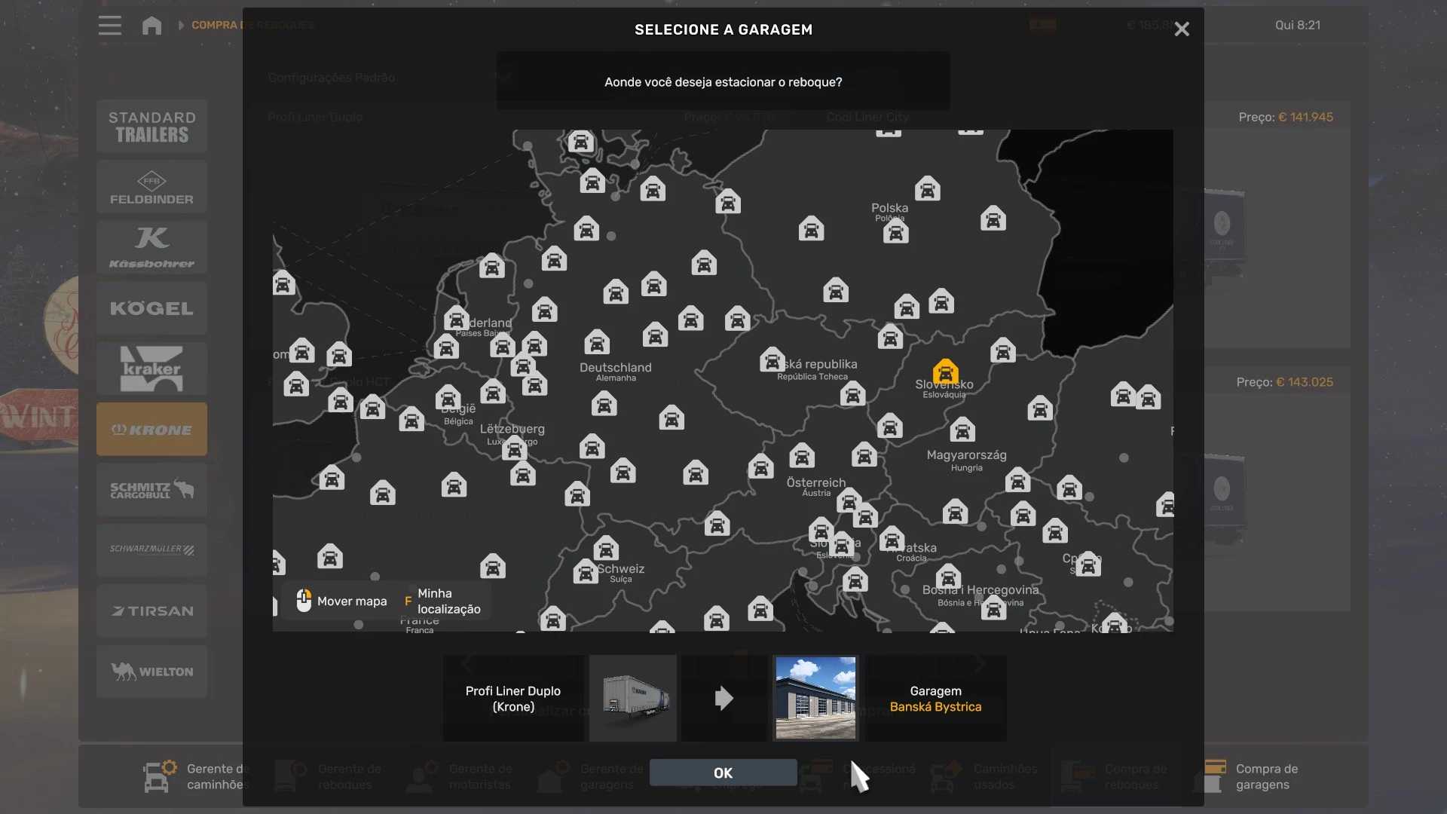The image size is (1447, 814).
Task: Go to home screen icon
Action: [x=151, y=26]
